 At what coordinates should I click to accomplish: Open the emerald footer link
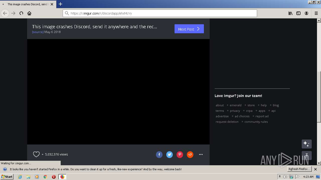click(x=235, y=105)
